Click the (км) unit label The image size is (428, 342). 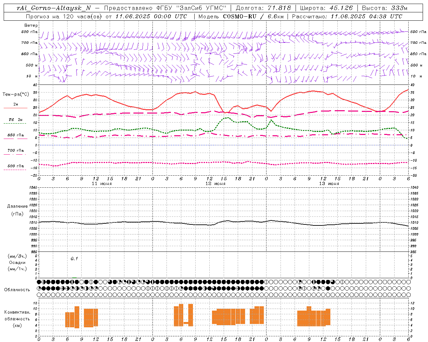coord(17,325)
